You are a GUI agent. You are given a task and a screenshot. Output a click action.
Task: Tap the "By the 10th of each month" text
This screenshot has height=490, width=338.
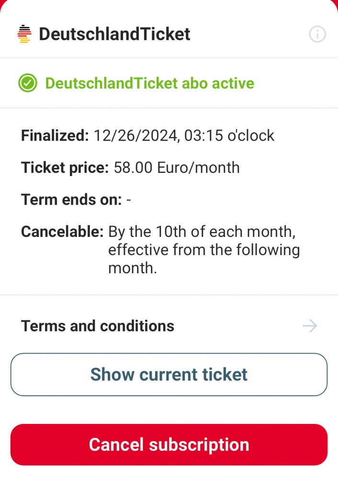[x=201, y=232]
